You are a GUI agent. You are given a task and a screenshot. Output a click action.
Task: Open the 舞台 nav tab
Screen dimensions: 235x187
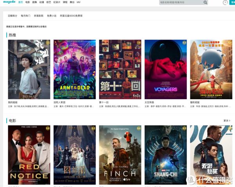coord(72,2)
